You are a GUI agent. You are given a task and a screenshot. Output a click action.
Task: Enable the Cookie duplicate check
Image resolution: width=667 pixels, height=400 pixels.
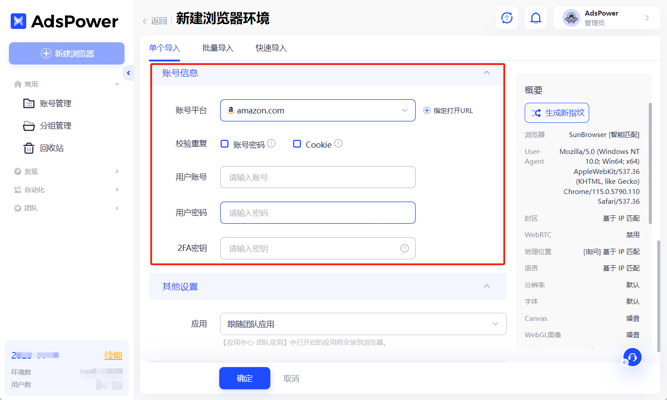[297, 144]
